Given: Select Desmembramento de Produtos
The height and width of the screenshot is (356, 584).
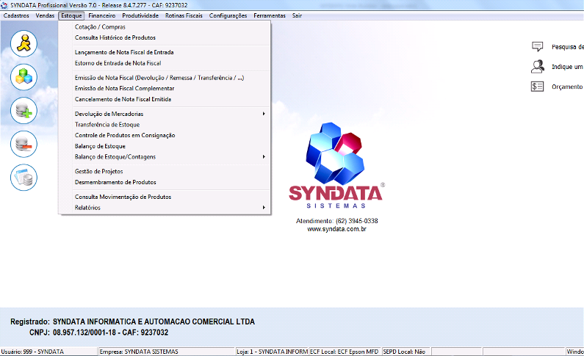Looking at the screenshot, I should tap(165, 182).
